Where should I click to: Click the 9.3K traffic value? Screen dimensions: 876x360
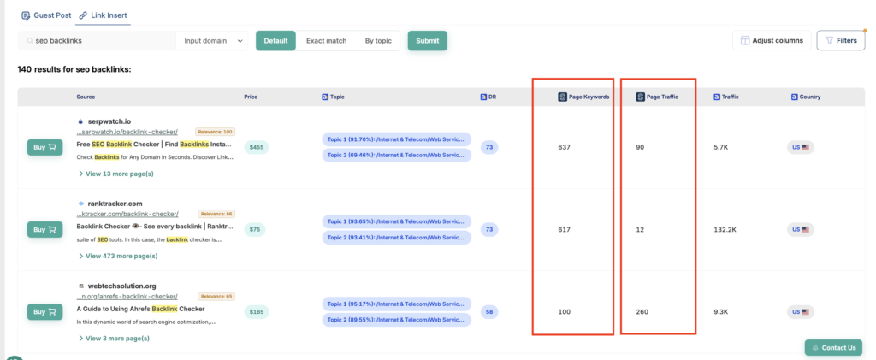click(x=722, y=311)
